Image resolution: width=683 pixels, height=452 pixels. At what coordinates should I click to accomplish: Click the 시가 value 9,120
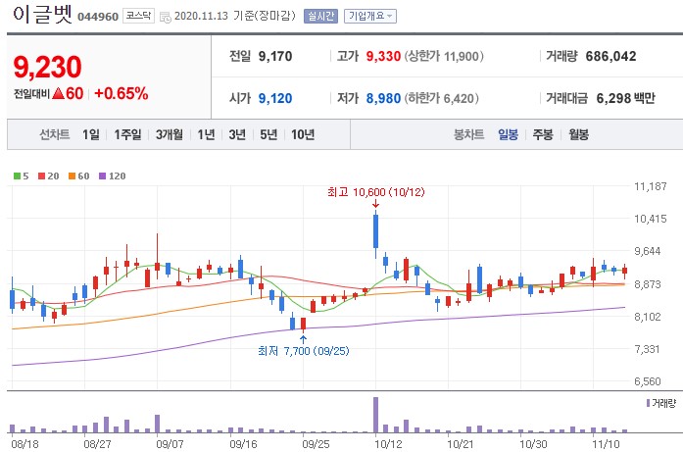(x=275, y=98)
